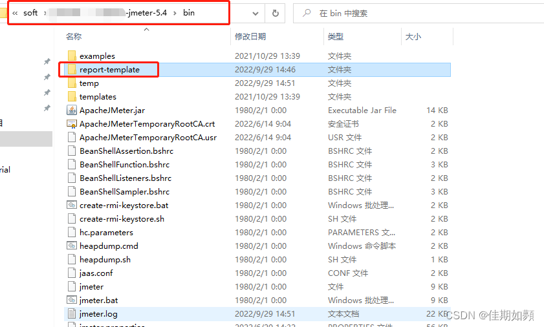
Task: Click Windows 命令脚本 type of heapdump.cmd
Action: [362, 246]
